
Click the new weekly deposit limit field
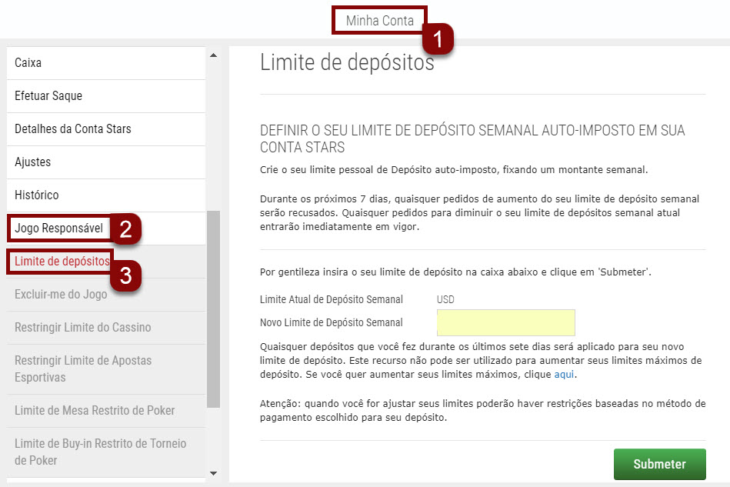pos(505,322)
